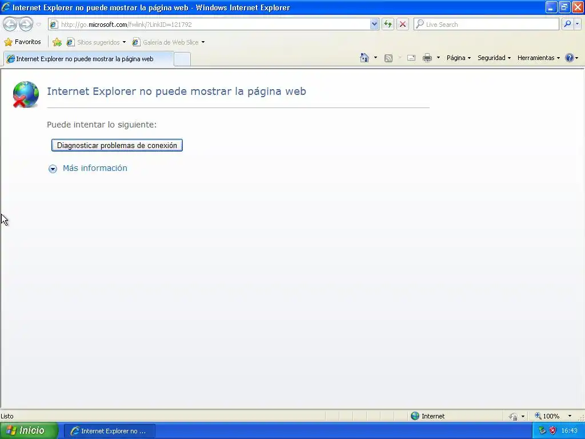Click the magnifier Search button
Image resolution: width=585 pixels, height=439 pixels.
[567, 24]
